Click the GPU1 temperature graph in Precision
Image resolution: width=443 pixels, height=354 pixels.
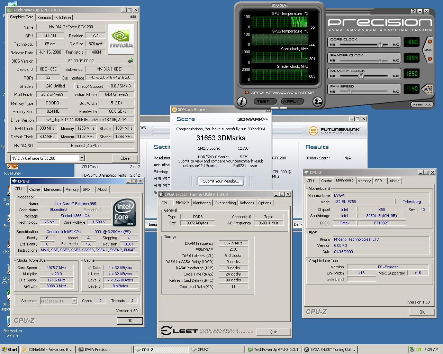[280, 22]
